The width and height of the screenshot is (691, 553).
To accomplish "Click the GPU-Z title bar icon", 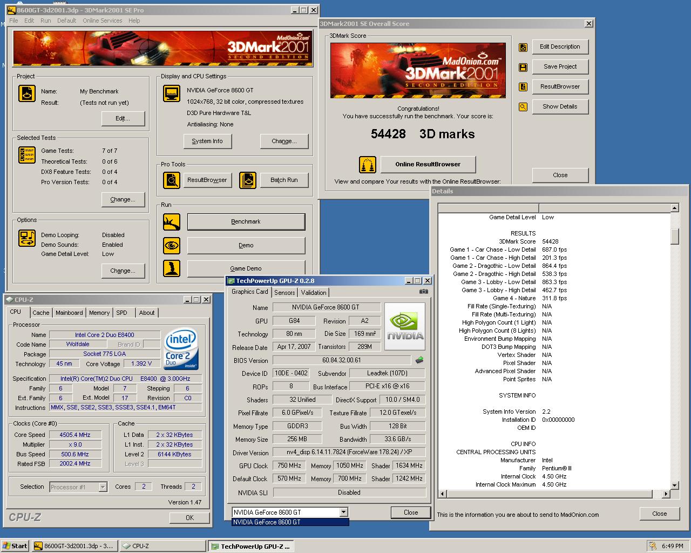I will pos(231,281).
